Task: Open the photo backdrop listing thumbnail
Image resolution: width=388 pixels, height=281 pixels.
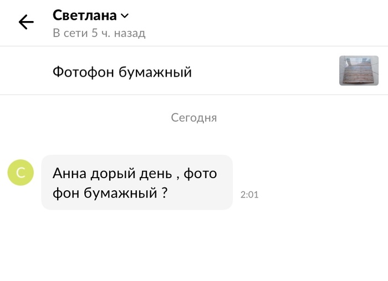Action: point(359,71)
